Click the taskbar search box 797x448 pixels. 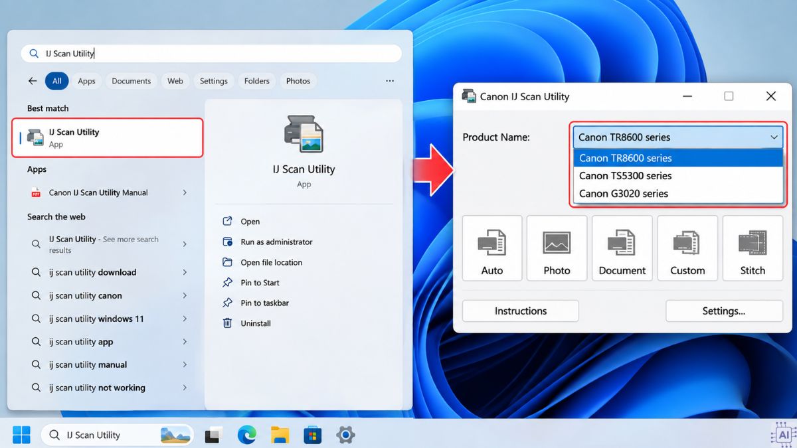click(117, 435)
